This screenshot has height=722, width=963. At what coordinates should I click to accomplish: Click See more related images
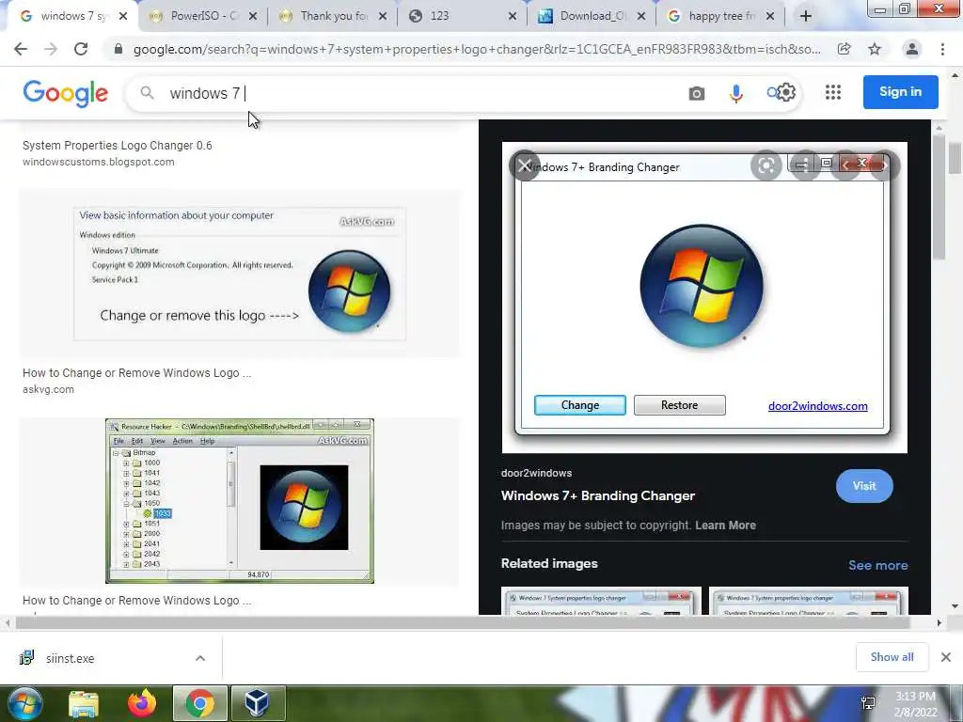(x=877, y=565)
